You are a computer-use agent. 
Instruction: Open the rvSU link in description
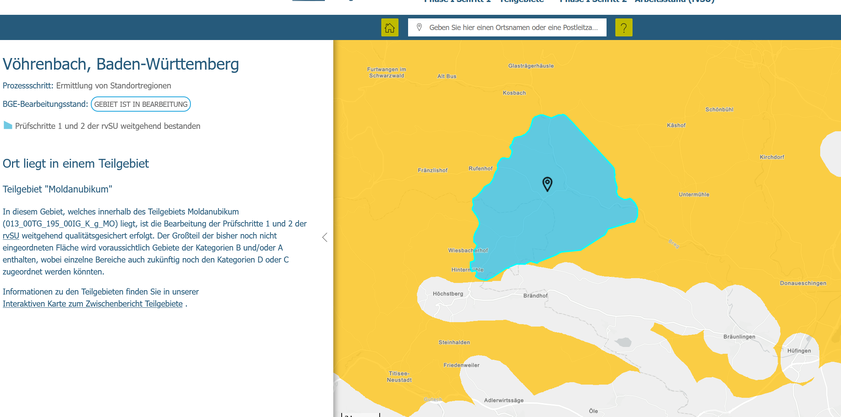point(11,236)
